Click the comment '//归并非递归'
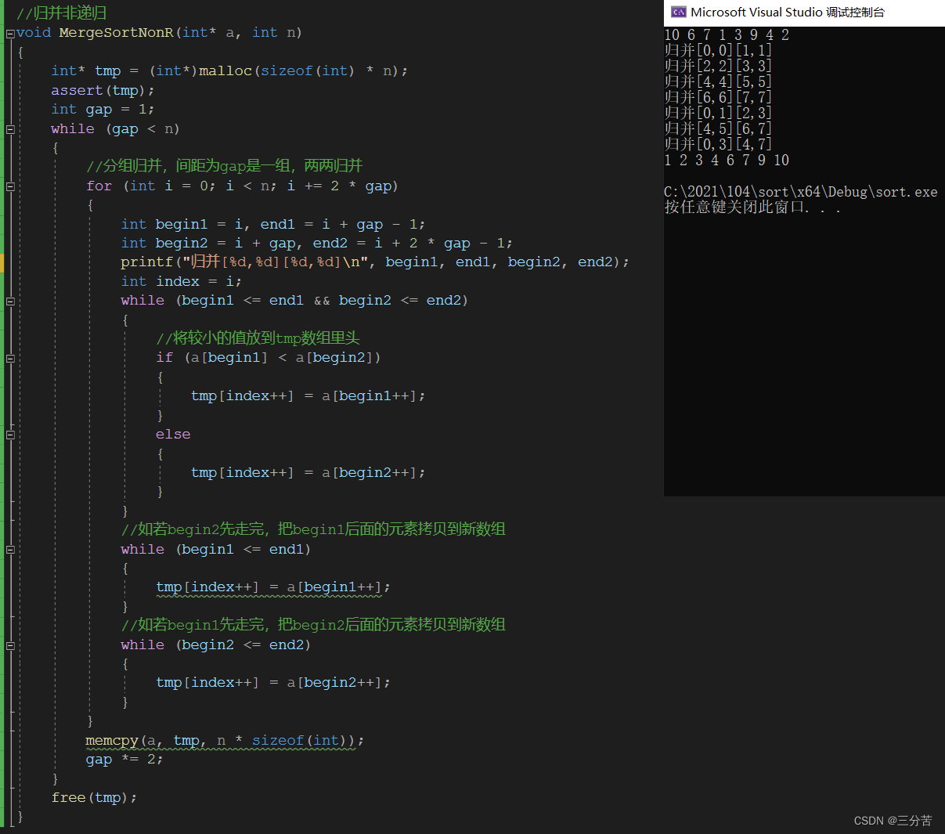Image resolution: width=945 pixels, height=834 pixels. coord(61,13)
